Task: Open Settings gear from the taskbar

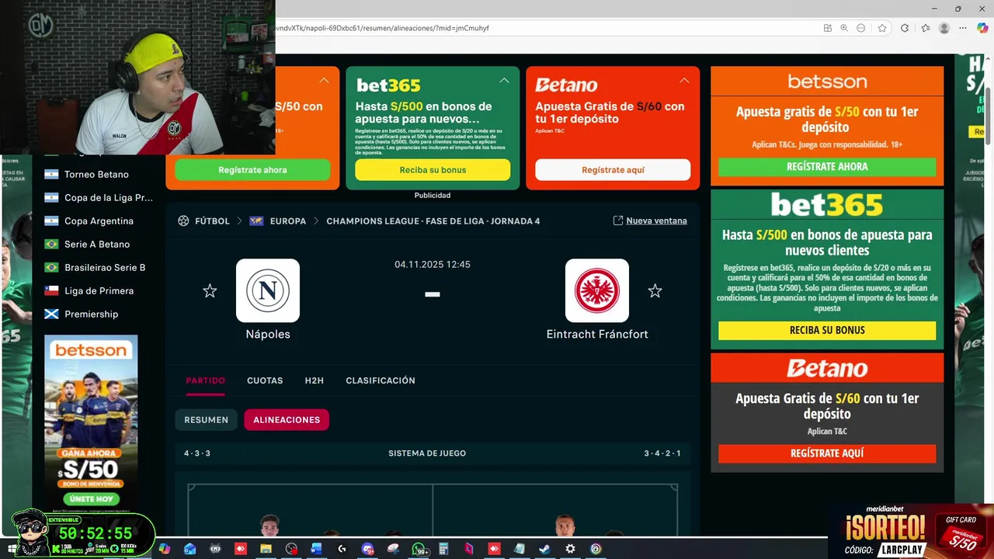Action: click(570, 549)
